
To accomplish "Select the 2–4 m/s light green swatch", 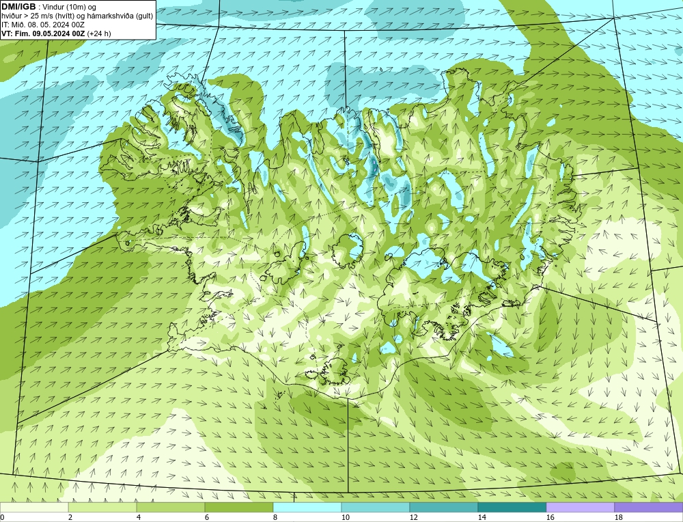I will tap(102, 507).
